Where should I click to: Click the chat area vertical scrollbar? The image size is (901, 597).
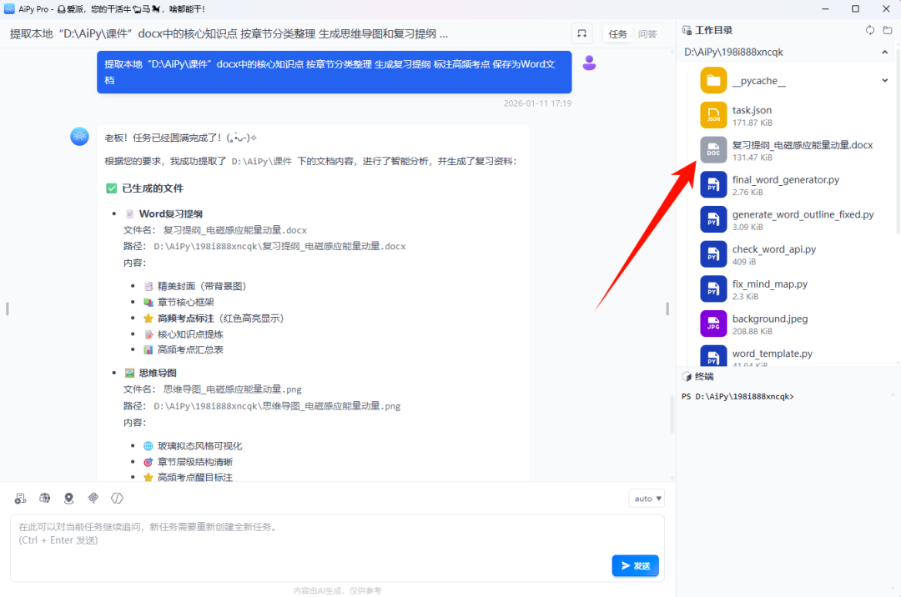tap(671, 414)
